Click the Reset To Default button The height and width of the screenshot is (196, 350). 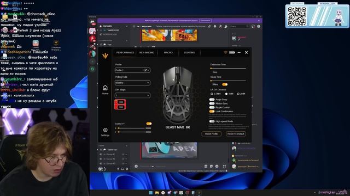click(236, 134)
